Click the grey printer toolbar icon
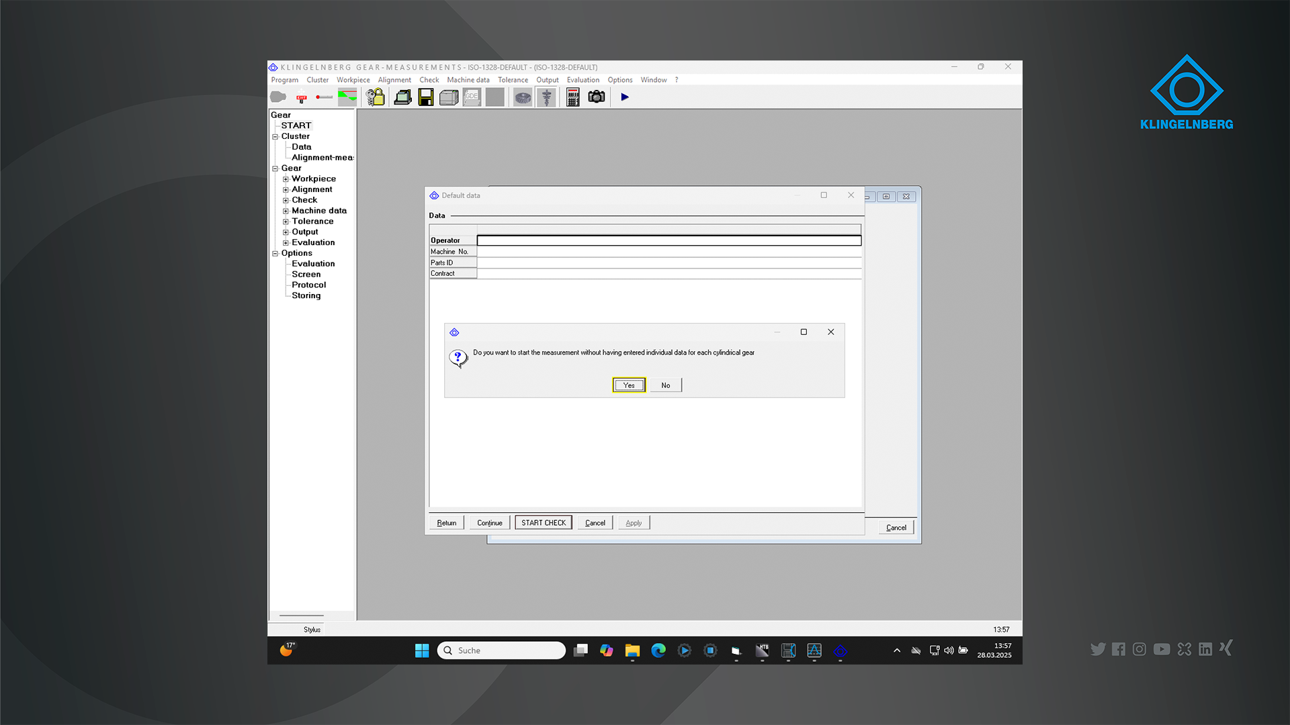Viewport: 1290px width, 725px height. [449, 97]
